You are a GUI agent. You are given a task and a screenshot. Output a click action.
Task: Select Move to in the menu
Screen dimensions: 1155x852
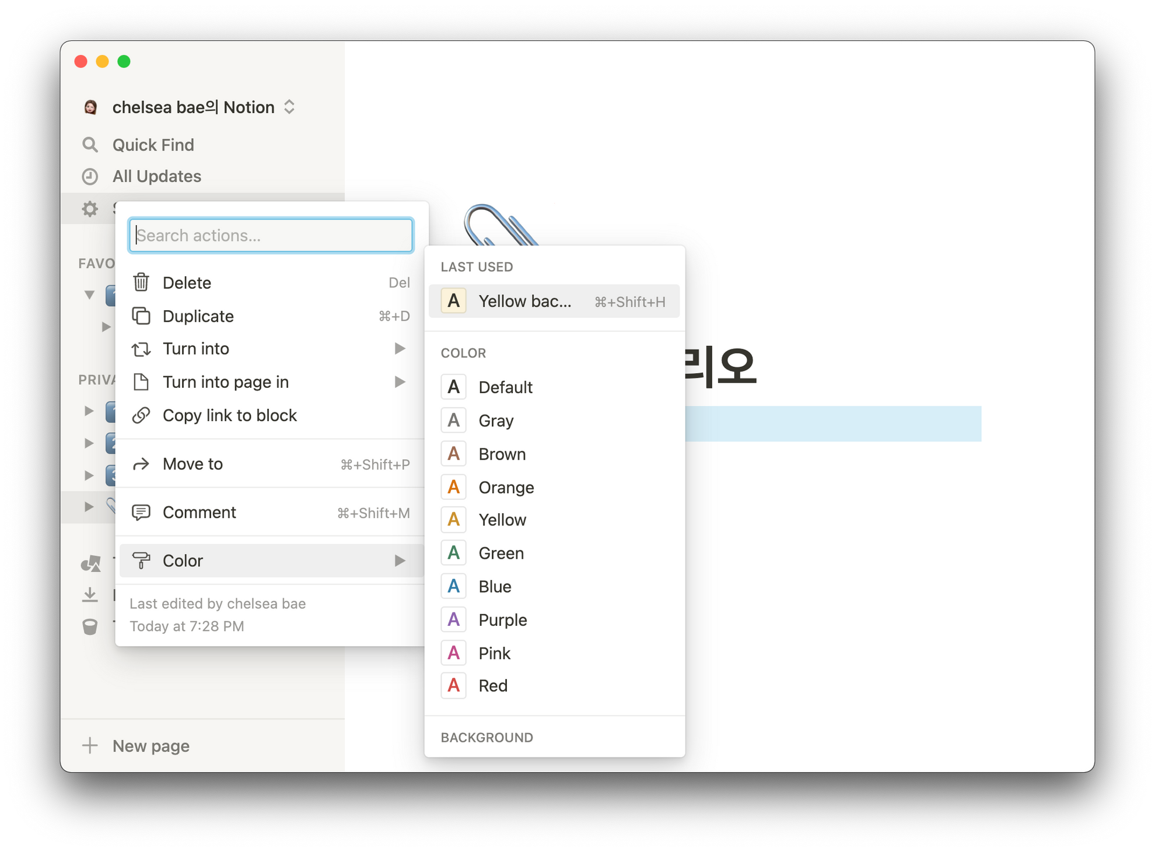point(271,464)
